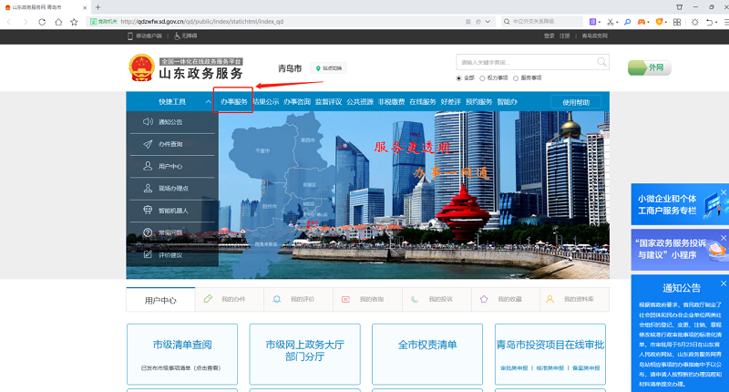Open the 市级清单查询 card

(182, 346)
